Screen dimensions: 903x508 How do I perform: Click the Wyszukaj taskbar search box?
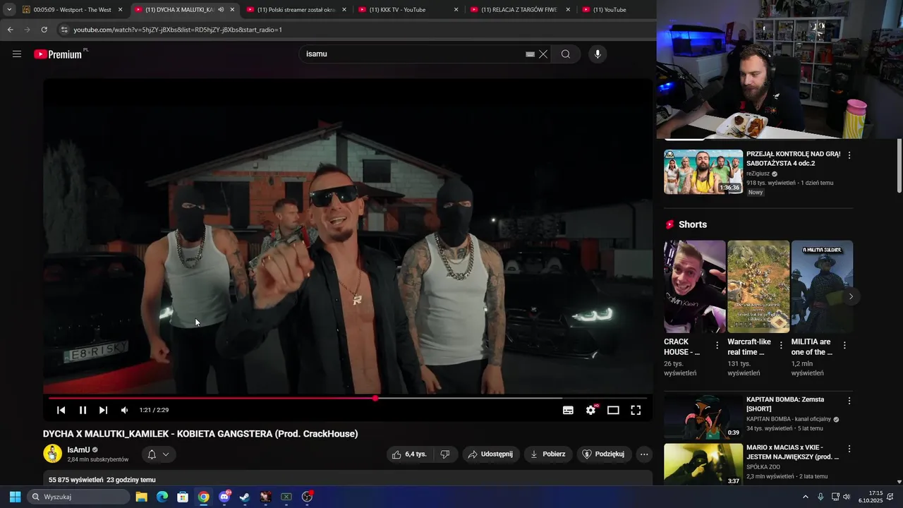click(78, 497)
